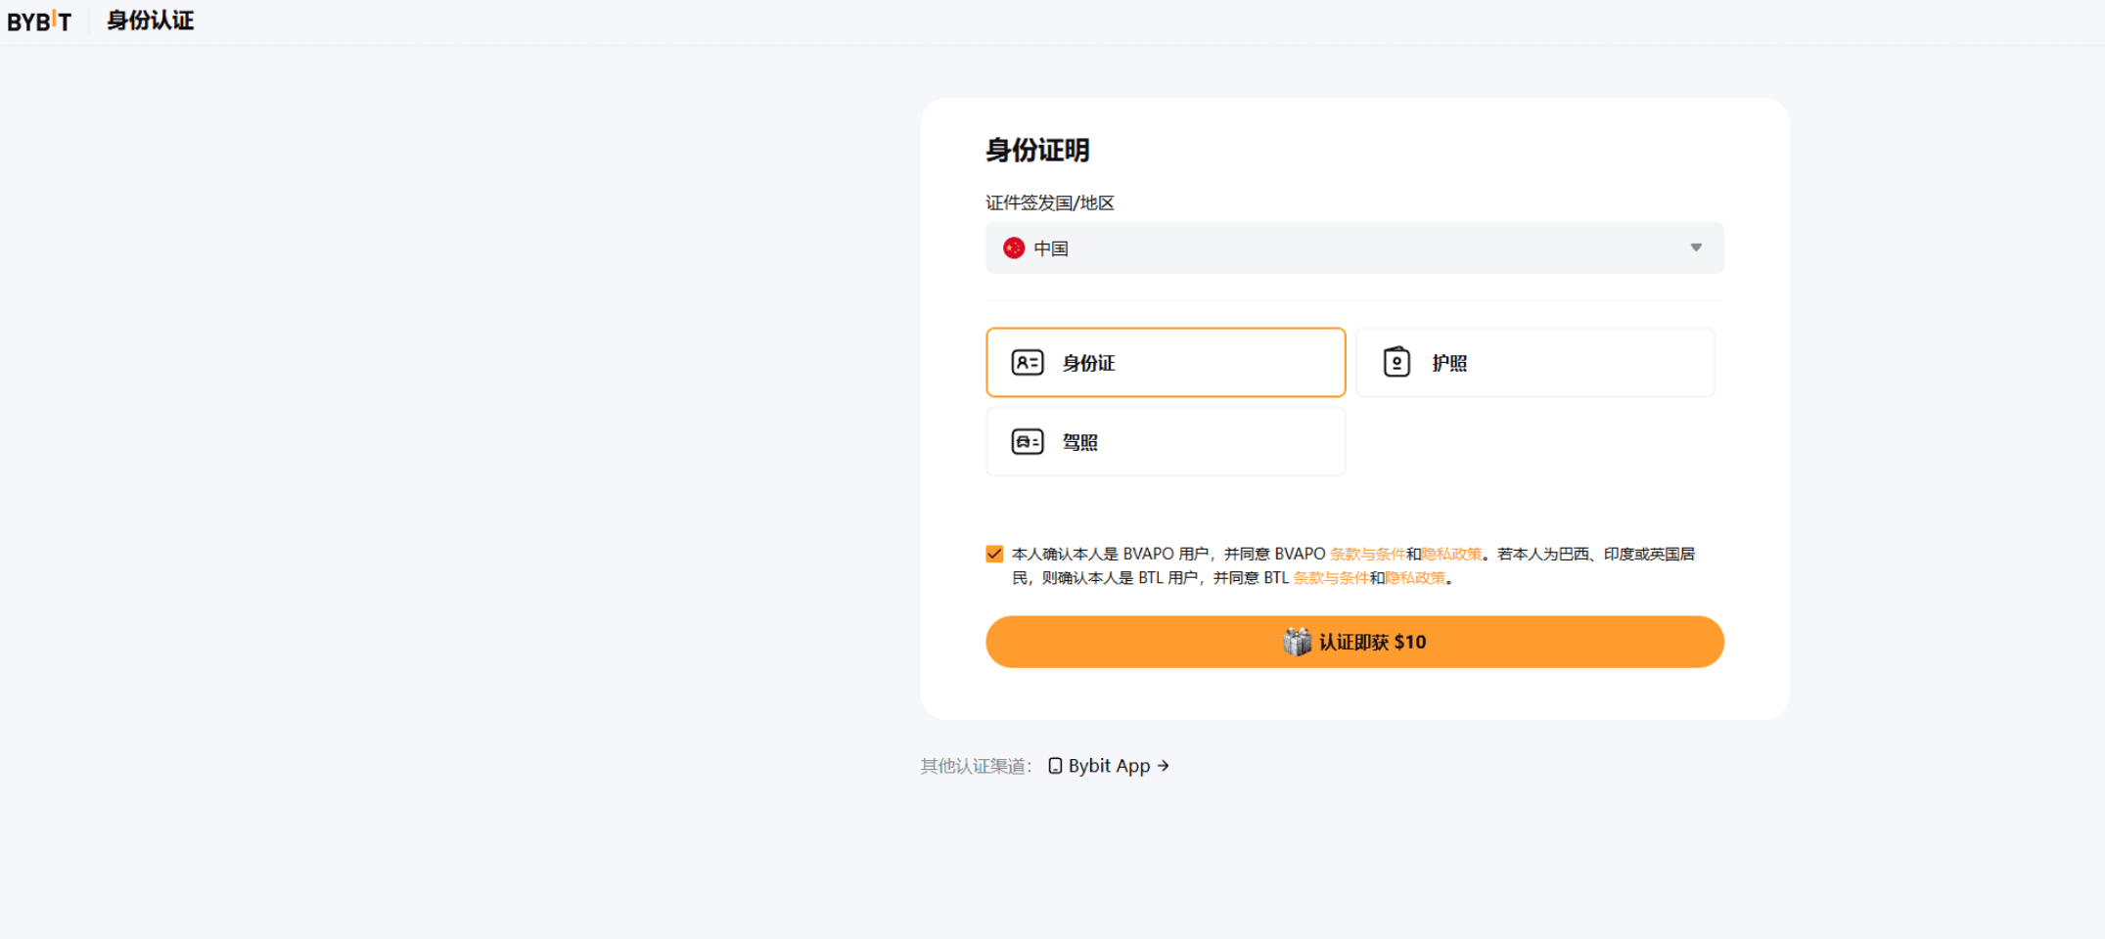Click the driver's license icon next to 驾照
The height and width of the screenshot is (939, 2105).
point(1028,442)
